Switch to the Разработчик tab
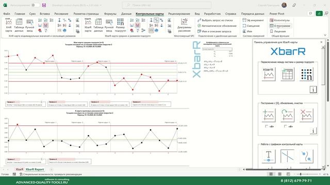Image resolution: width=330 pixels, height=185 pixels. (x=212, y=14)
